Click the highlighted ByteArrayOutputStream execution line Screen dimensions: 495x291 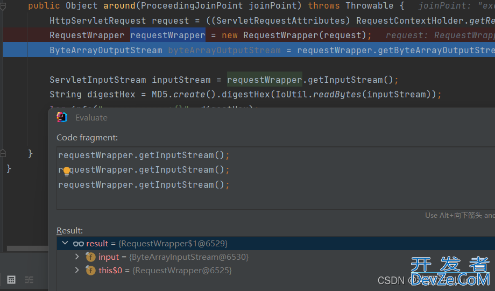tap(249, 50)
